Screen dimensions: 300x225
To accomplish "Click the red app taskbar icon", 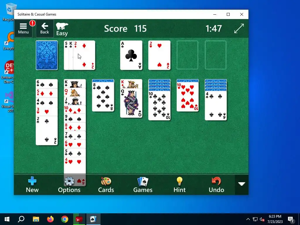I will click(x=79, y=219).
